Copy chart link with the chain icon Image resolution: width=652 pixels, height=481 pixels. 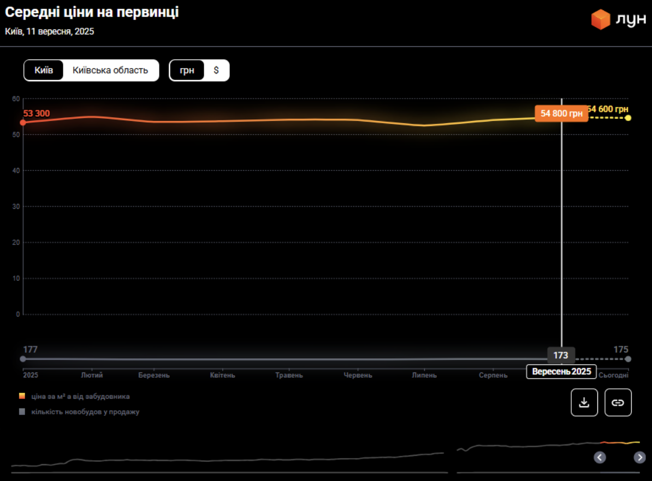tap(618, 402)
